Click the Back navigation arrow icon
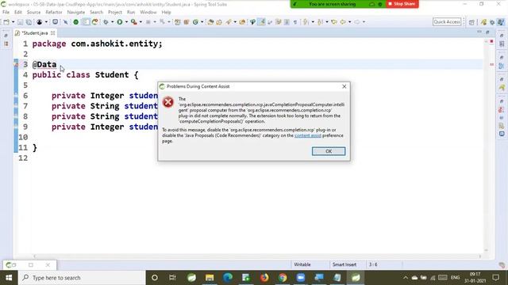Image resolution: width=508 pixels, height=285 pixels. 343,22
